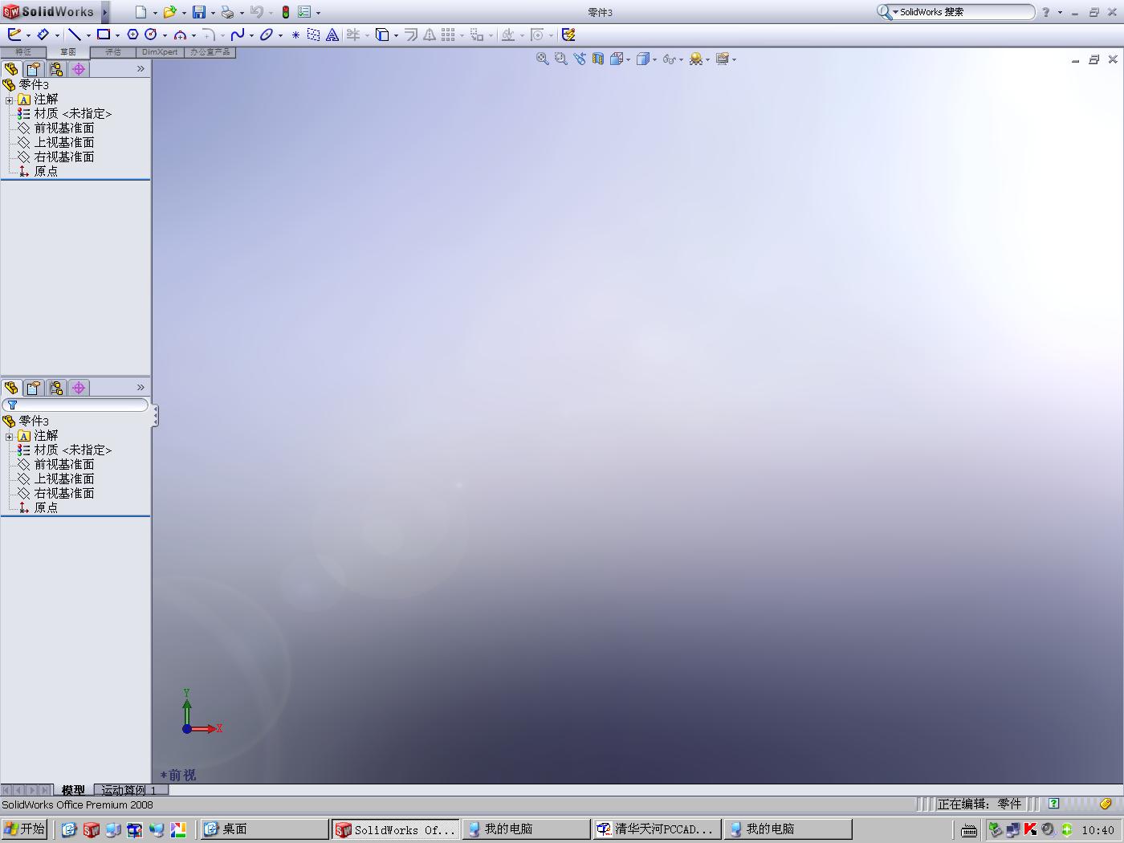Open the Rectangle tool dropdown arrow
Viewport: 1124px width, 843px height.
click(x=117, y=35)
